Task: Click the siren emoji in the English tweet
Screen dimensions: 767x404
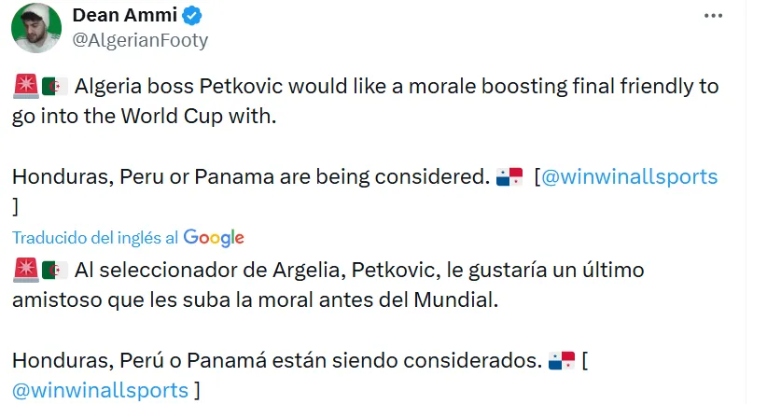Action: click(25, 87)
